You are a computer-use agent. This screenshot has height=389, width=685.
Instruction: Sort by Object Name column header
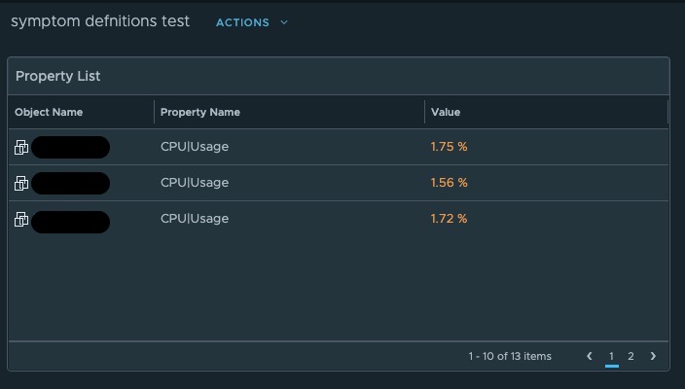(x=49, y=112)
